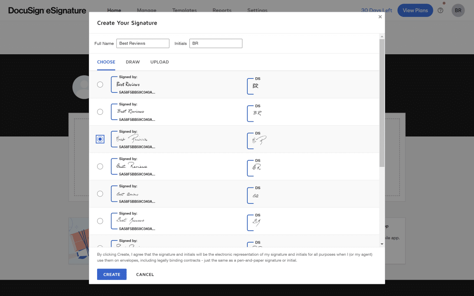This screenshot has height=296, width=474.
Task: Switch to the DRAW tab
Action: pos(132,62)
